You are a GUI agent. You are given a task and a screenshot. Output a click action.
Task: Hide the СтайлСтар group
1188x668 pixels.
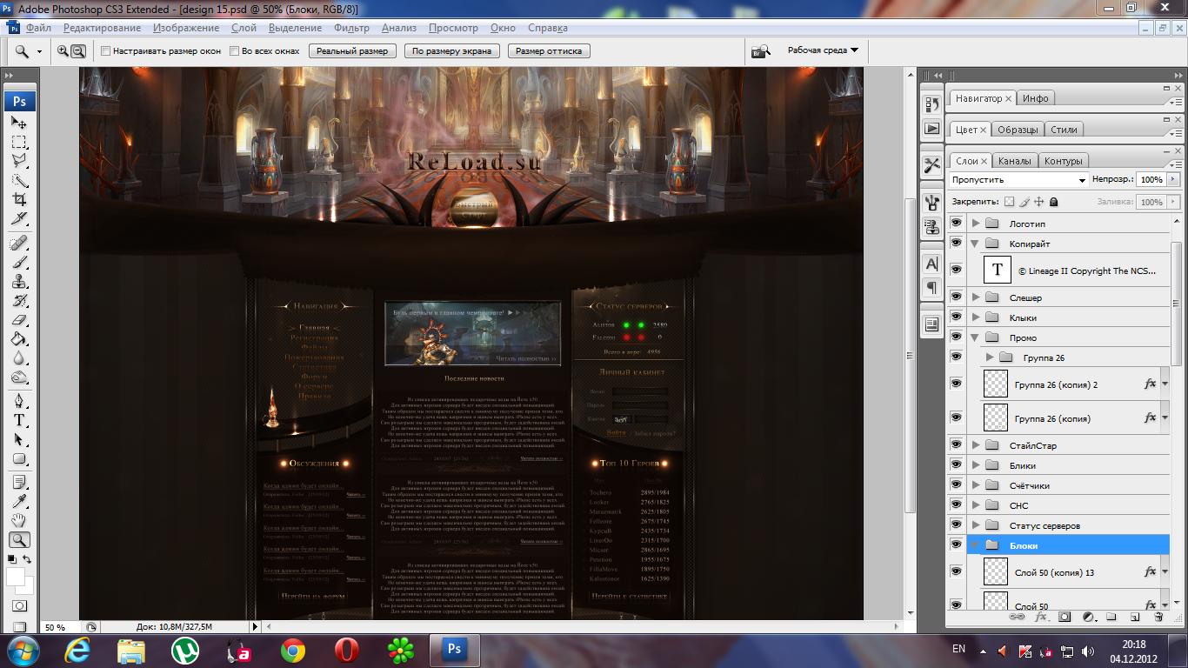(957, 445)
